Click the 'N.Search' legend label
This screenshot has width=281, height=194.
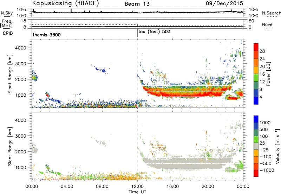(x=271, y=13)
